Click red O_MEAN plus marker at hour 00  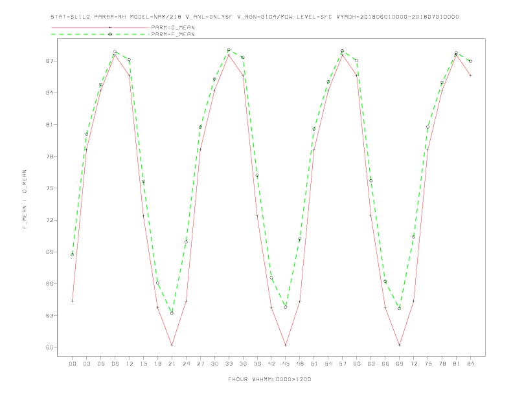click(x=73, y=301)
